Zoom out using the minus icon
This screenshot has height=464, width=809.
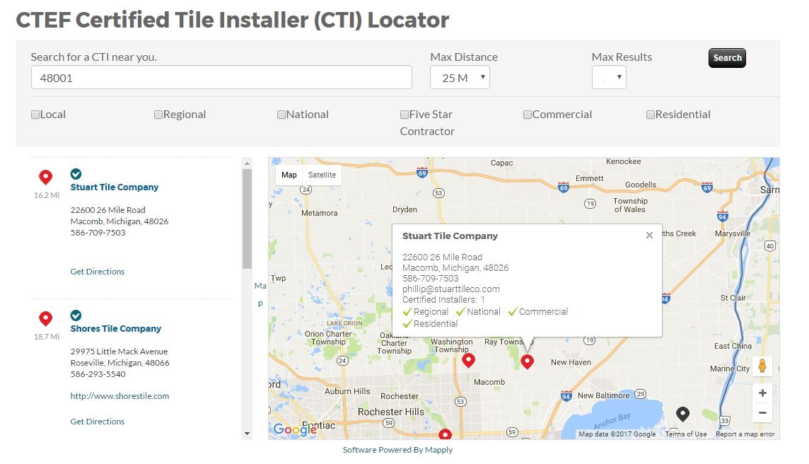pos(762,412)
